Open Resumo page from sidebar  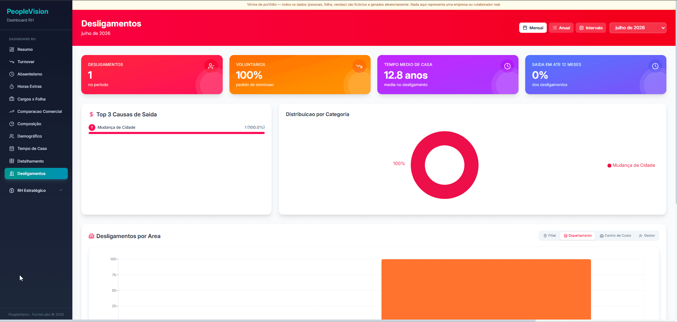tap(36, 49)
